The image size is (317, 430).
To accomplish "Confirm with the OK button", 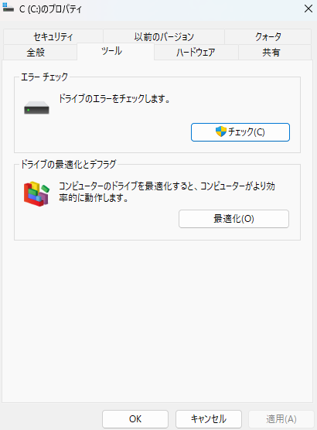I will click(135, 419).
